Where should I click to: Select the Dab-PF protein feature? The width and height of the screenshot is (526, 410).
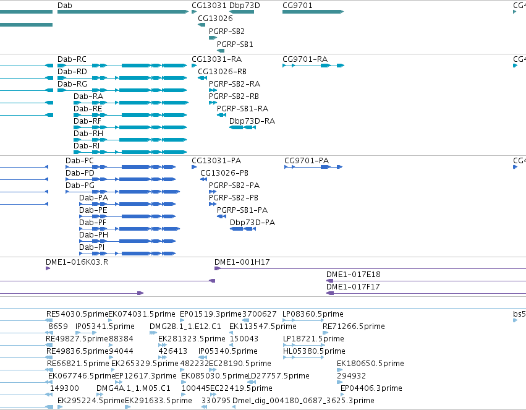pos(129,229)
